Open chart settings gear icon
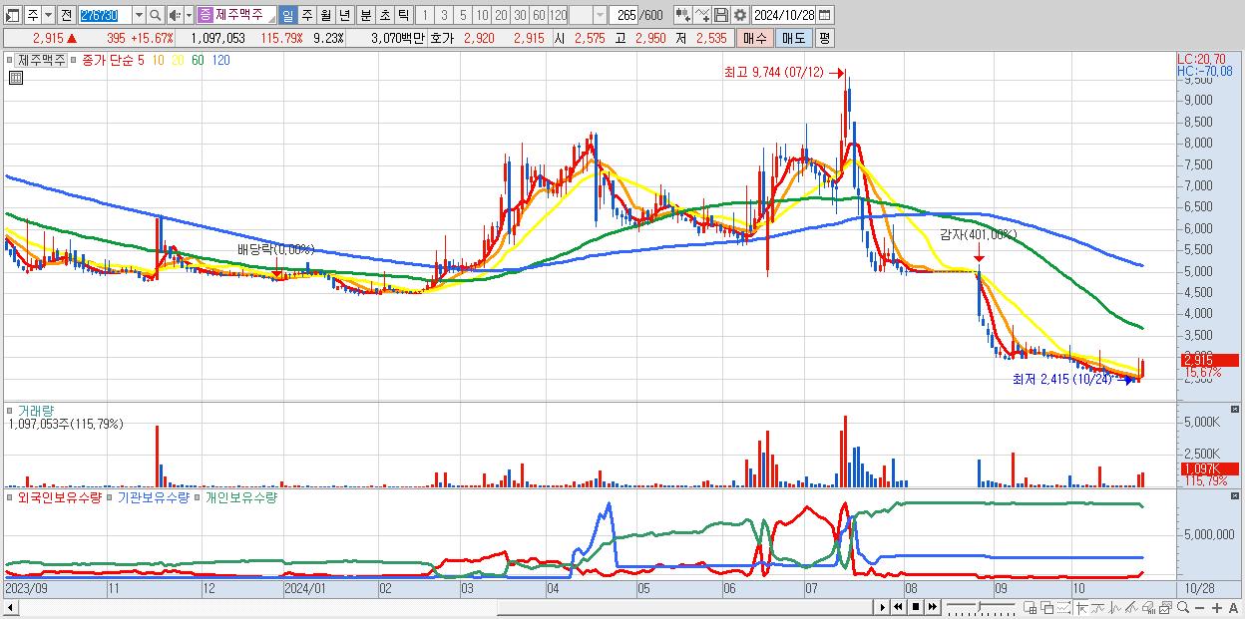Screen dimensions: 1245x619 (739, 15)
